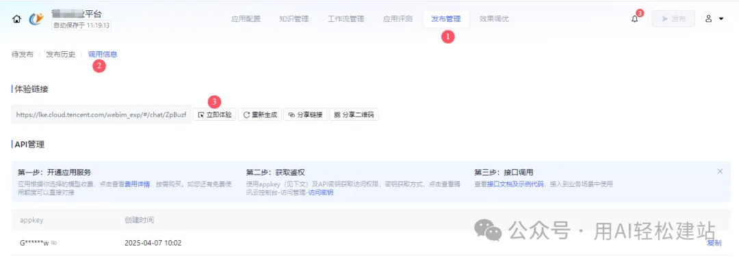Click the experience link URL field
739x260 pixels.
click(101, 114)
